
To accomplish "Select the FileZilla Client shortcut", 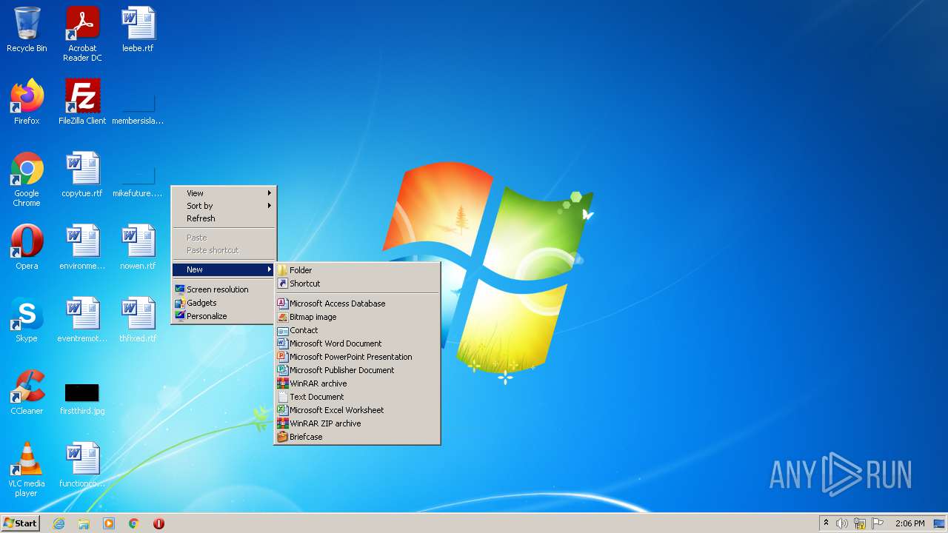I will [82, 102].
